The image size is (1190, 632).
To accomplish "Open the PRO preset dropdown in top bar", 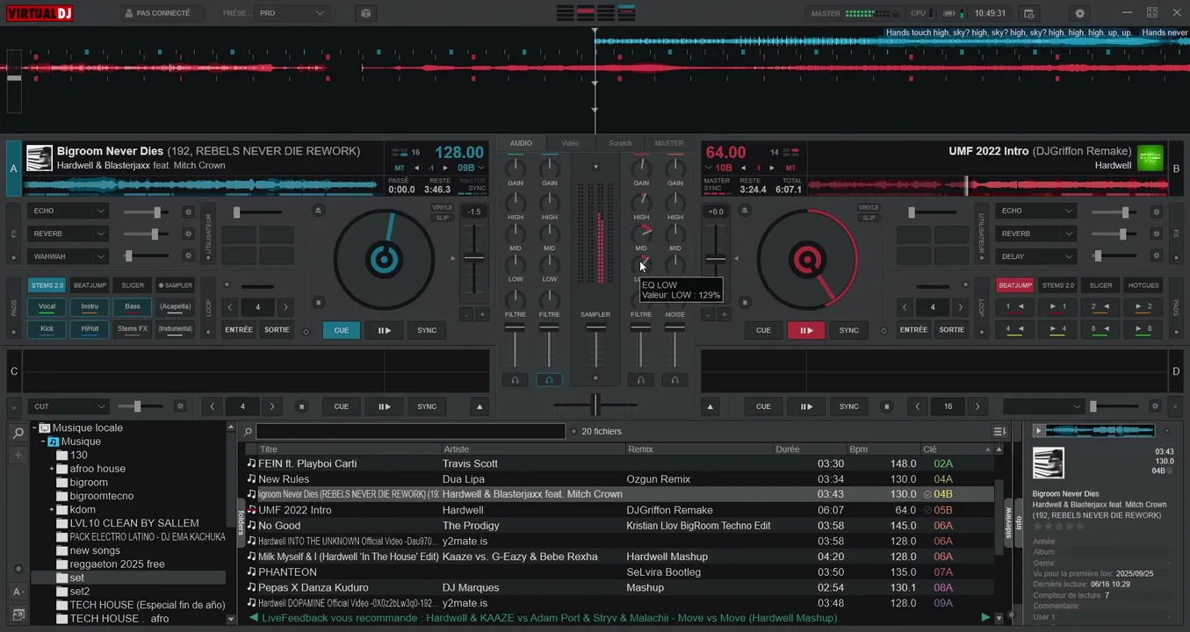I will point(292,13).
